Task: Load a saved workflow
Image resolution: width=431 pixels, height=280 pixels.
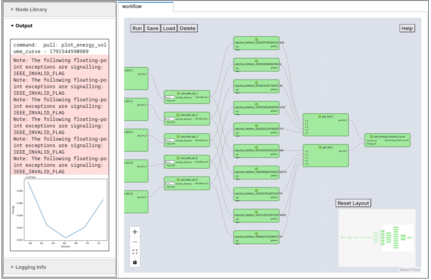Action: [169, 28]
